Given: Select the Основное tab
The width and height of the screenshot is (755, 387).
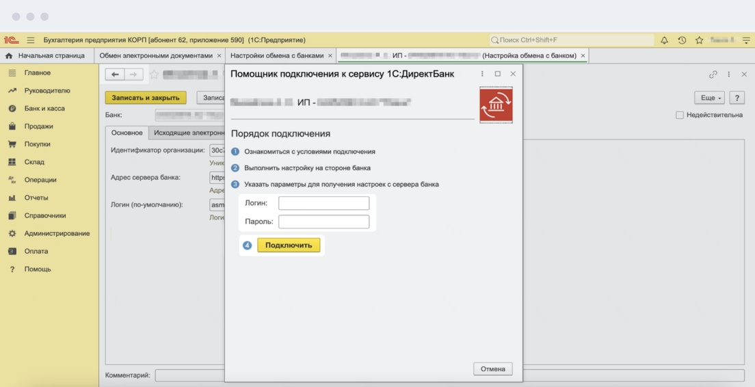Looking at the screenshot, I should click(x=127, y=133).
